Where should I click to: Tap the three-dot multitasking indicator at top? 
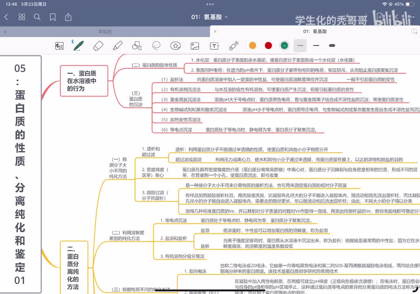click(x=210, y=4)
